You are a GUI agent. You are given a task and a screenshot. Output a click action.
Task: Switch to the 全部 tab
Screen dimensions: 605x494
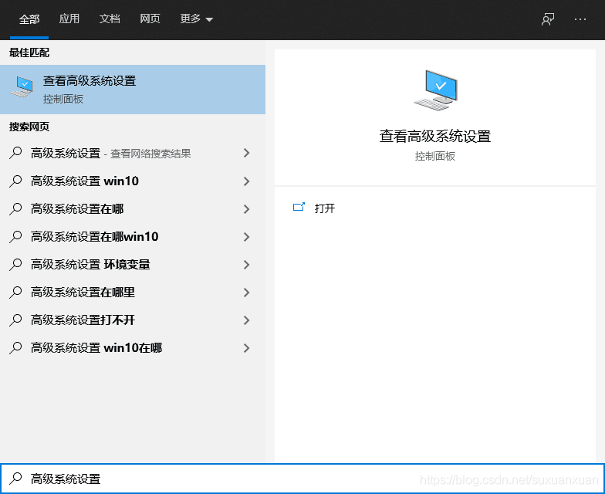pyautogui.click(x=29, y=19)
